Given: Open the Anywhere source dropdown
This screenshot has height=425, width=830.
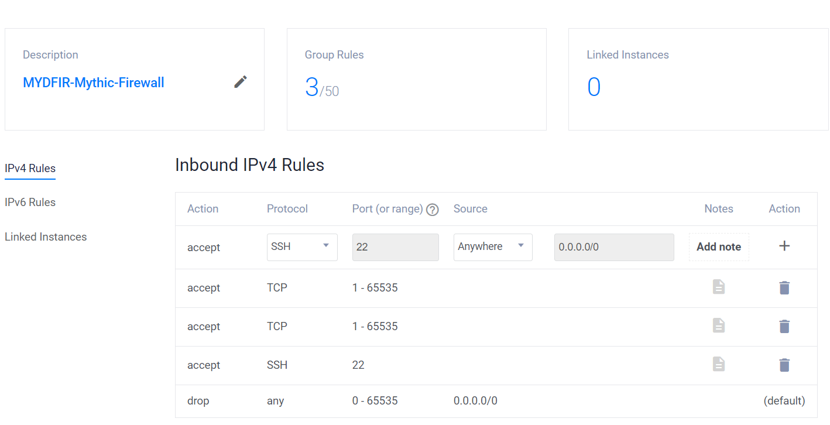Looking at the screenshot, I should point(493,247).
